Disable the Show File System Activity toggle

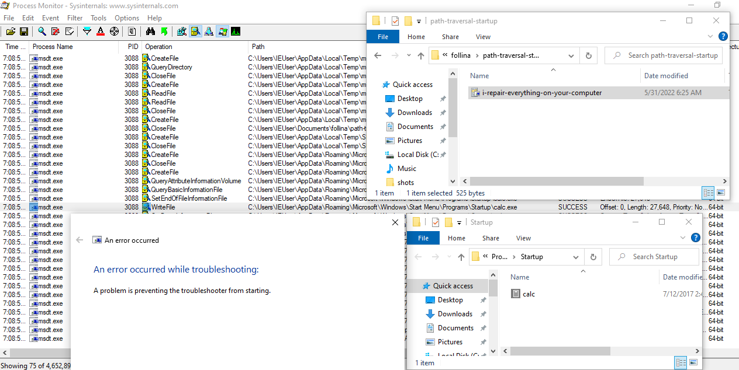pyautogui.click(x=195, y=31)
